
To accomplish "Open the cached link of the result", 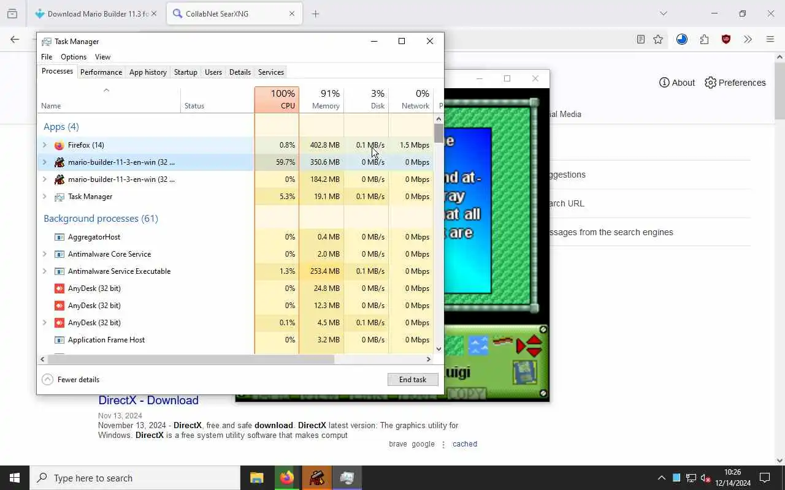I will pyautogui.click(x=465, y=444).
